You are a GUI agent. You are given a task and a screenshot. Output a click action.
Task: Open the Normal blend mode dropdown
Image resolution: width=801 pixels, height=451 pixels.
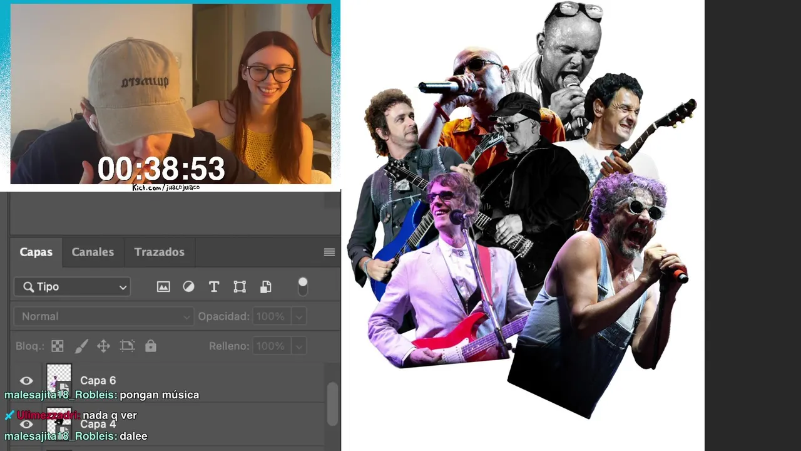[104, 316]
